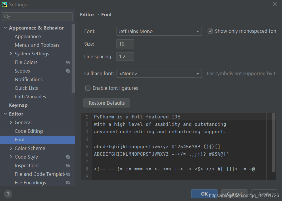Select Path Variables settings
The image size is (282, 201).
[30, 97]
